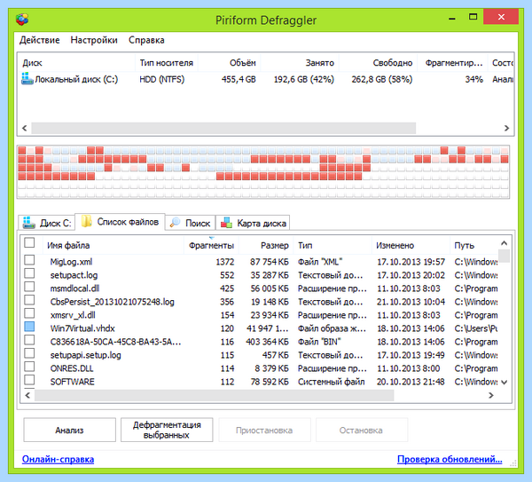This screenshot has height=482, width=532.
Task: Click the drive icon on Диск C: tab
Action: click(29, 223)
